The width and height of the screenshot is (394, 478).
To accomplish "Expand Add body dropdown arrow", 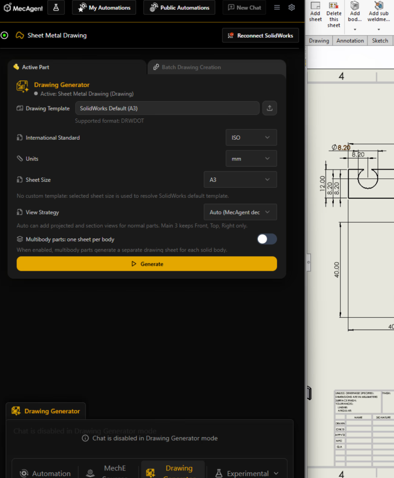I will 355,30.
